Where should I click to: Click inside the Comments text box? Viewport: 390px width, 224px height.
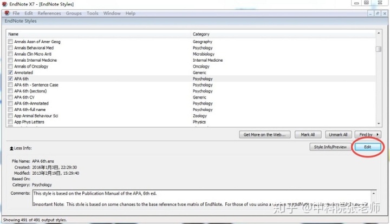(202, 198)
